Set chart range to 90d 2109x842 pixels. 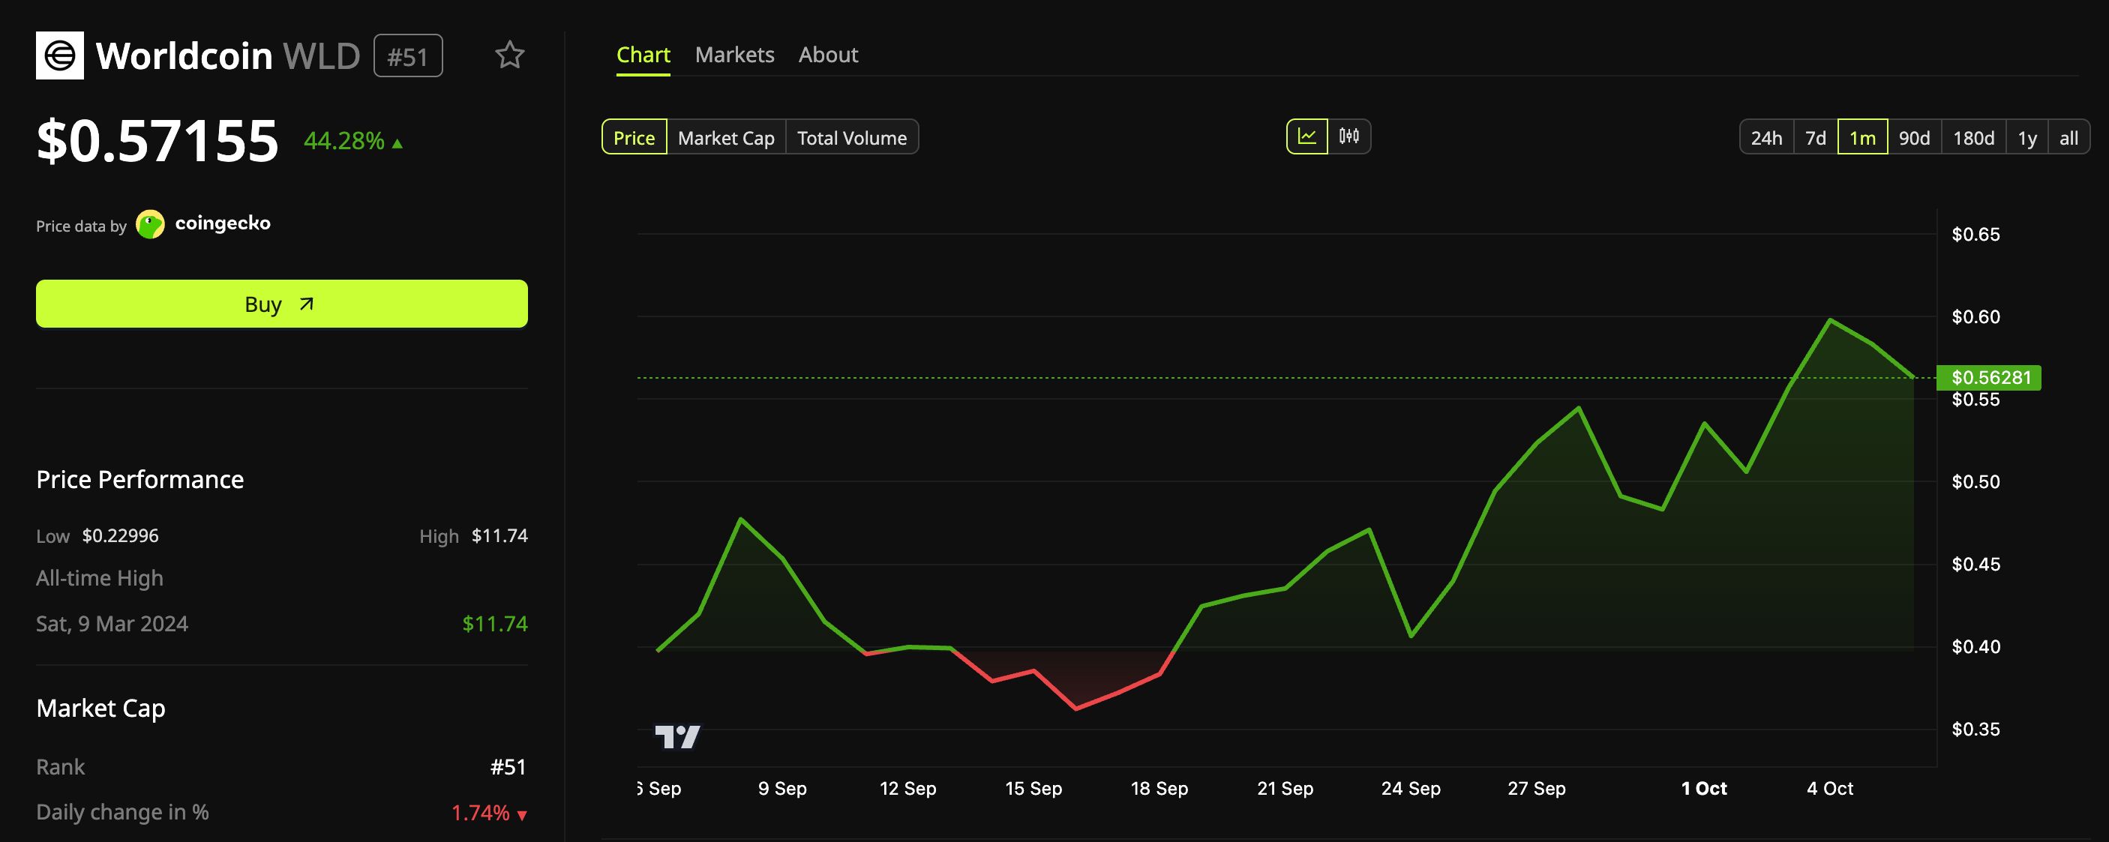[1914, 137]
